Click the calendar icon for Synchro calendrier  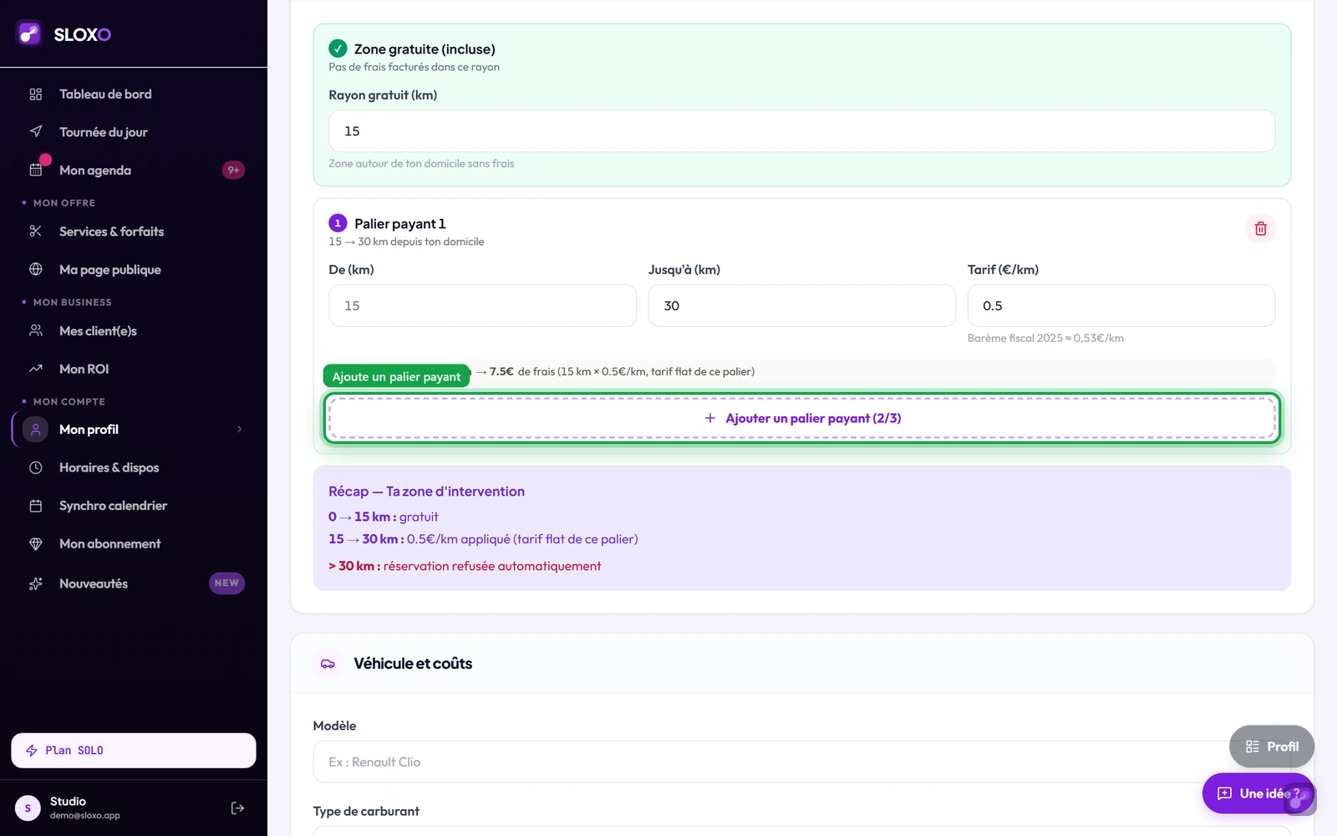(36, 506)
